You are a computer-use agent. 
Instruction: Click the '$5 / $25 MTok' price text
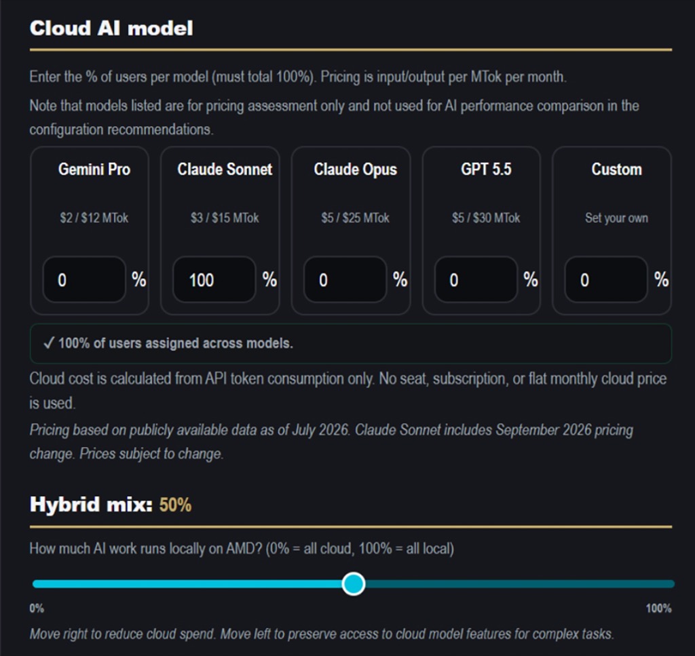pyautogui.click(x=356, y=218)
